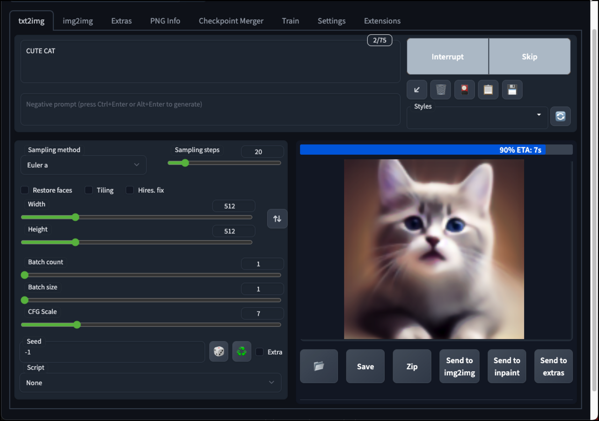The image size is (599, 421).
Task: Enable Tiling
Action: click(x=88, y=190)
